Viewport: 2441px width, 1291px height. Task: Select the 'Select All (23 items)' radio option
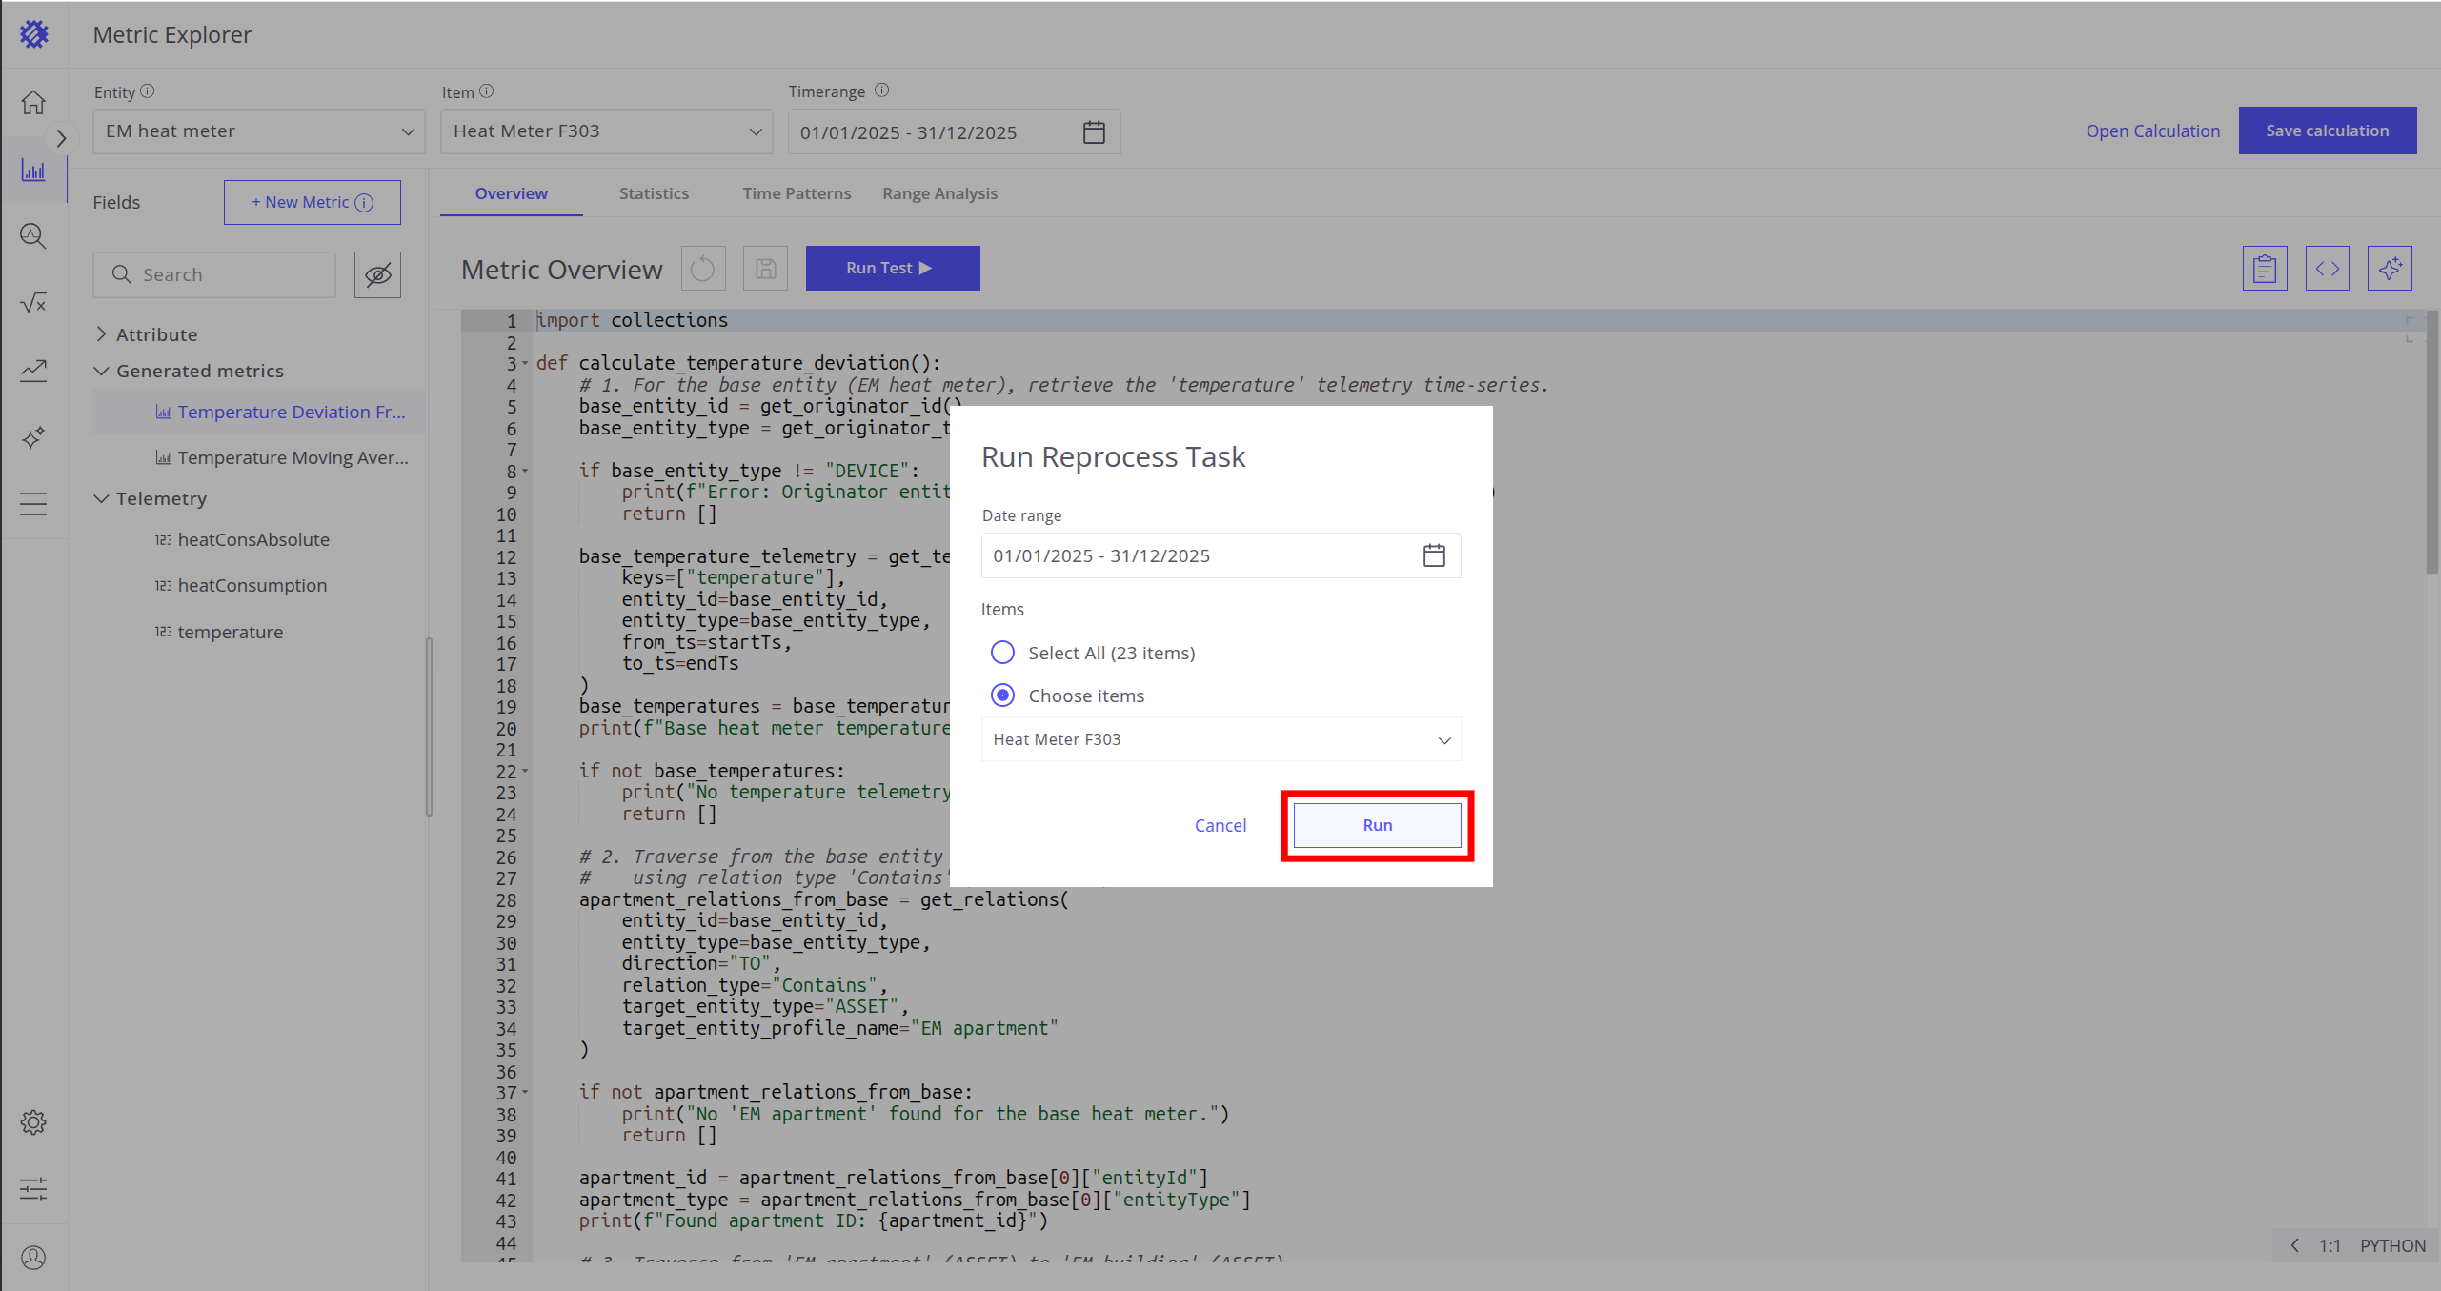(1002, 653)
